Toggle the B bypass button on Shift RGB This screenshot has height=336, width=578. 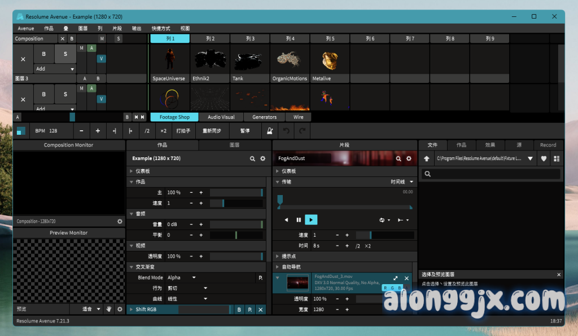239,310
